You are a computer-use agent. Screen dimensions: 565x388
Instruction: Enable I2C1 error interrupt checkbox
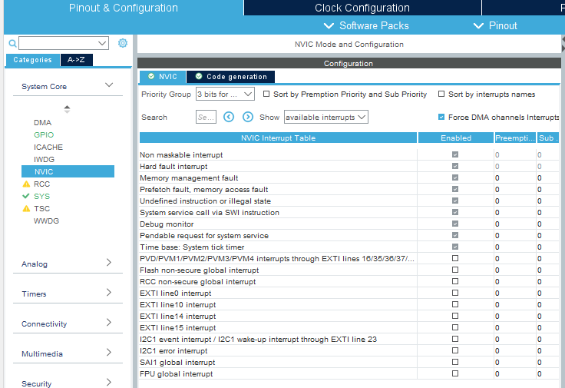(x=455, y=350)
